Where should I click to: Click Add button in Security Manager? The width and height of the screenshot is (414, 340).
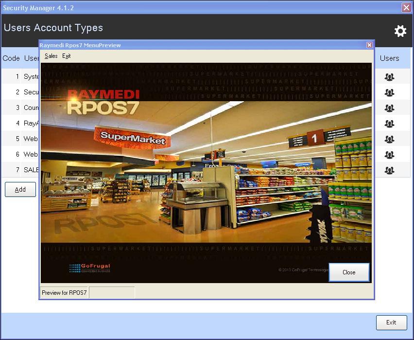click(x=20, y=189)
